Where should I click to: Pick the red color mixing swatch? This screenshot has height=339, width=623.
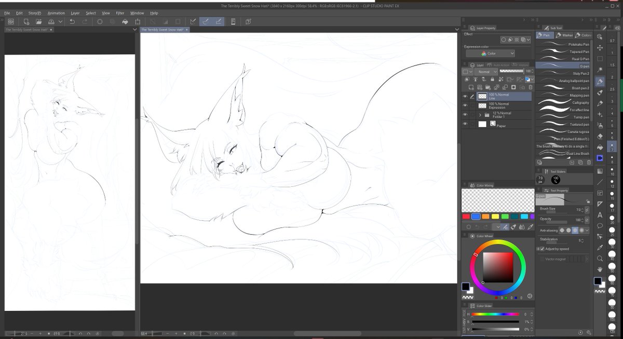pos(466,216)
